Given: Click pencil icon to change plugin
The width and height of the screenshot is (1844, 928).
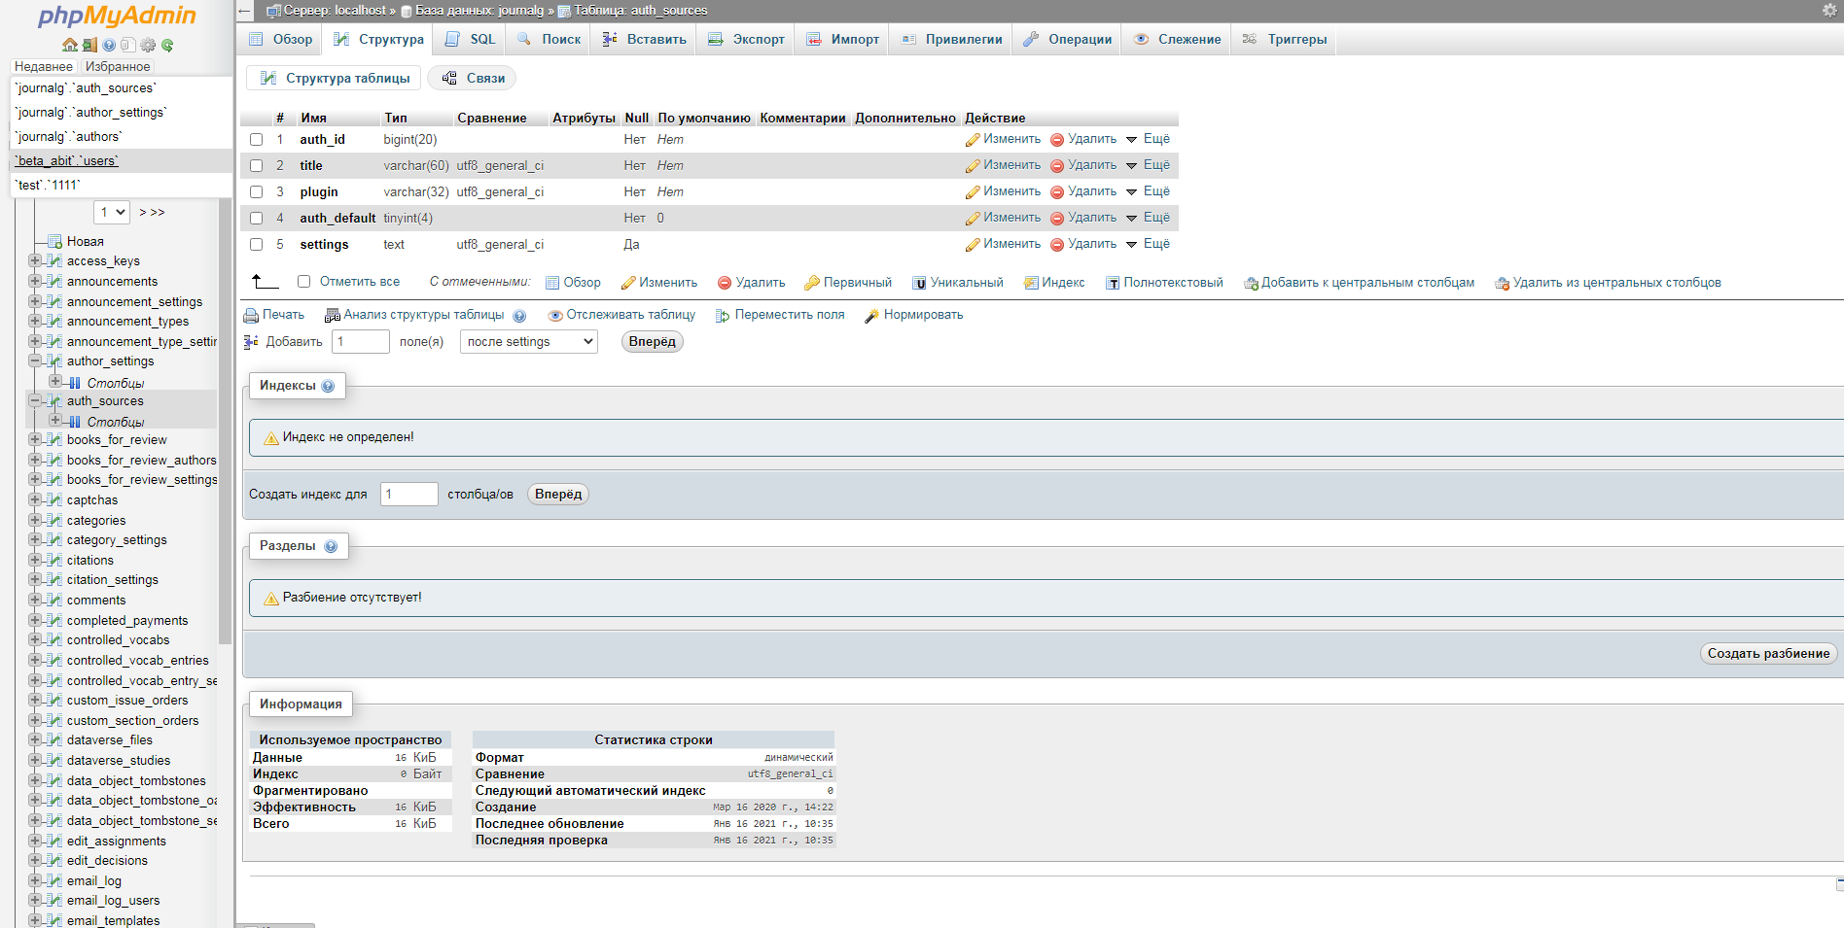Looking at the screenshot, I should click(973, 192).
